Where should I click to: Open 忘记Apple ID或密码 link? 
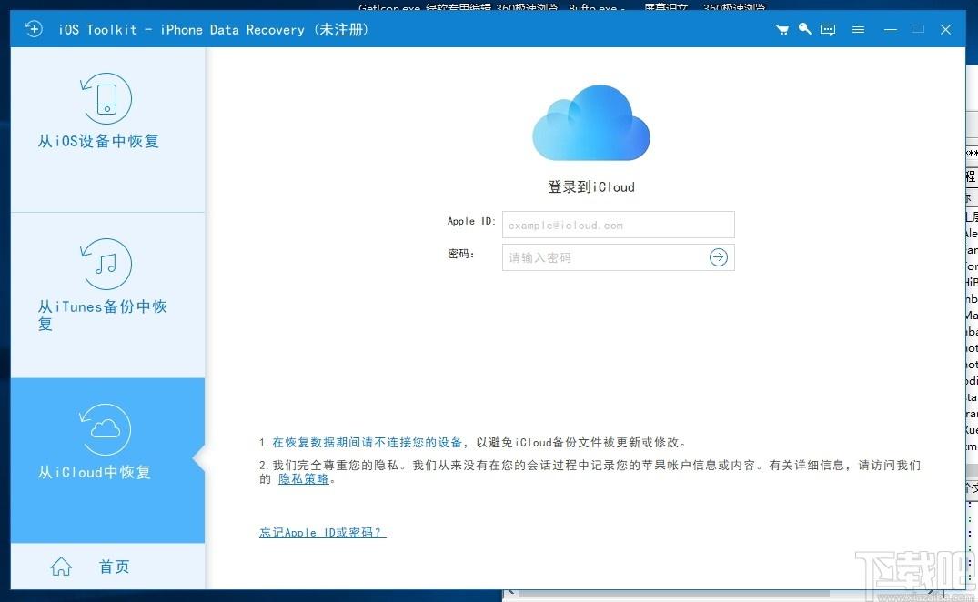pyautogui.click(x=322, y=532)
